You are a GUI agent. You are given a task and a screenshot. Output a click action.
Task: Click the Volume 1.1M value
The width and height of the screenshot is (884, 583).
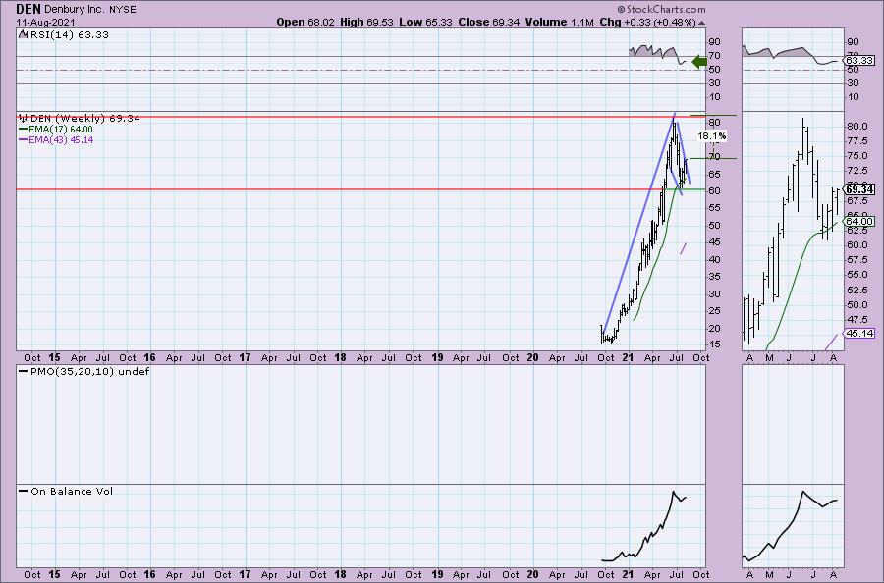[x=559, y=22]
